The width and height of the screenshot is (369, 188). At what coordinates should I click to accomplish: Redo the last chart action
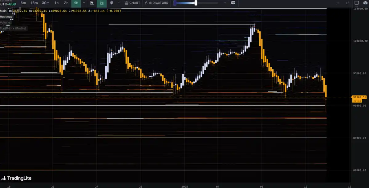click(347, 3)
